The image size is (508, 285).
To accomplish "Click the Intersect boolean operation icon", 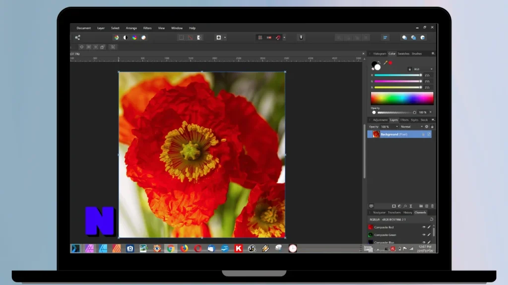I will [423, 38].
